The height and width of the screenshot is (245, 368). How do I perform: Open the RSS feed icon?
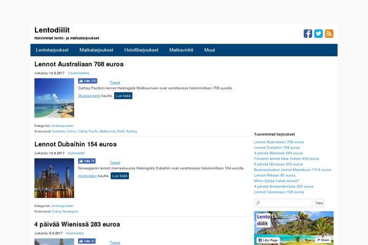[329, 34]
